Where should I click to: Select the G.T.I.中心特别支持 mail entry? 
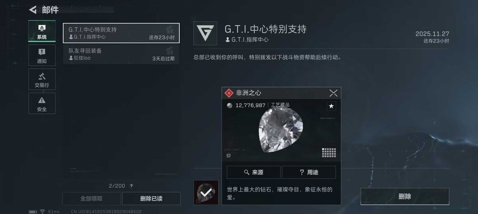(x=121, y=33)
